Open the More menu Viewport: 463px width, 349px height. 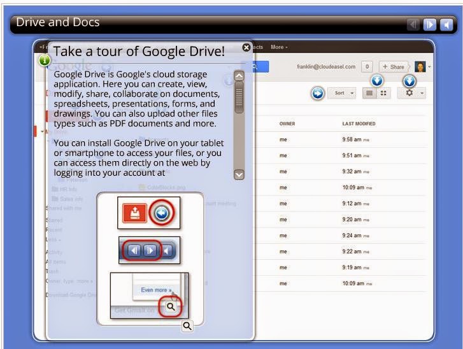[279, 47]
